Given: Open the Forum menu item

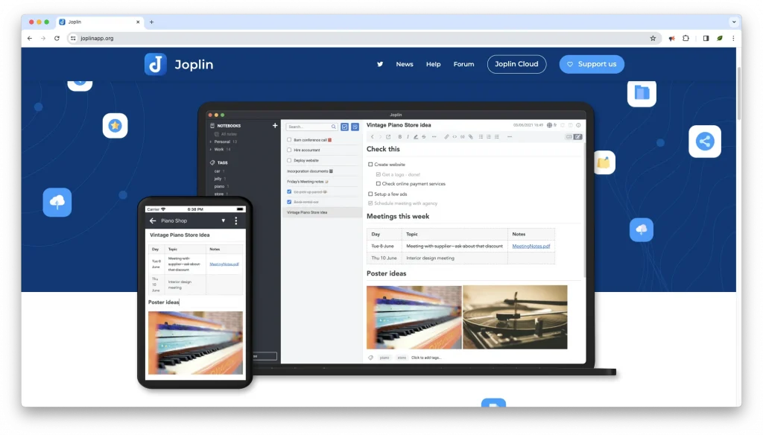Looking at the screenshot, I should pyautogui.click(x=463, y=64).
